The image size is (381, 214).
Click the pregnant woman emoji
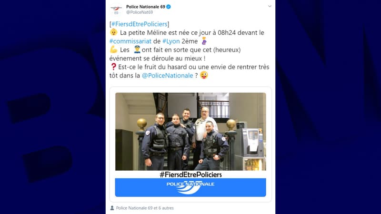[204, 41]
